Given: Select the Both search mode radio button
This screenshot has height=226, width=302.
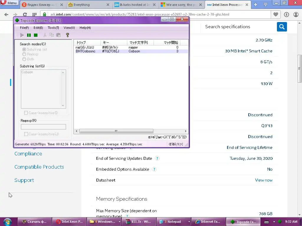Looking at the screenshot, I should click(x=24, y=59).
